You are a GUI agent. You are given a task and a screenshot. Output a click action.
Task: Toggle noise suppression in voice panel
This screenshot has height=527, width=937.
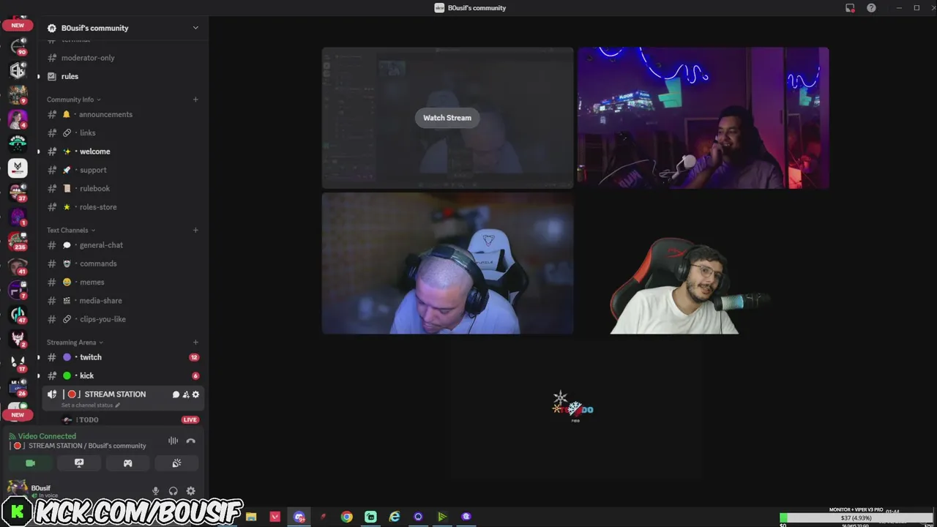(173, 441)
